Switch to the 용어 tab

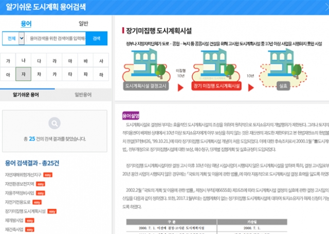[26, 24]
